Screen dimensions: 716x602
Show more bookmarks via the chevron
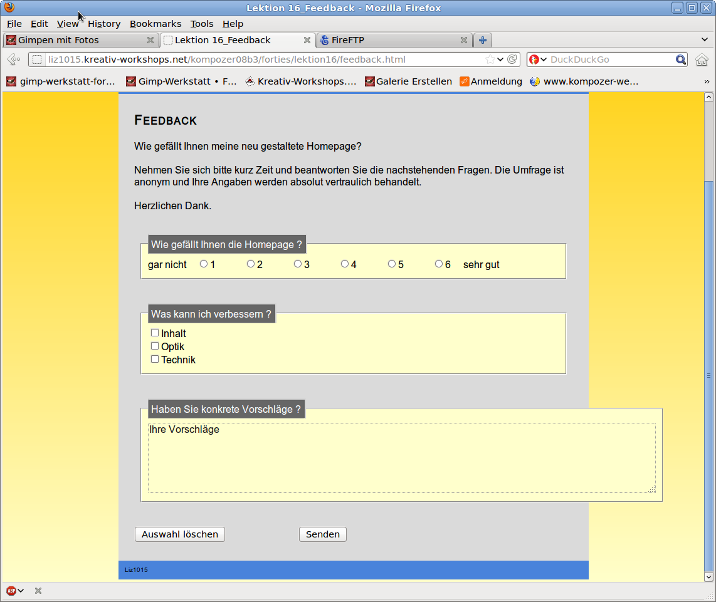[x=707, y=81]
